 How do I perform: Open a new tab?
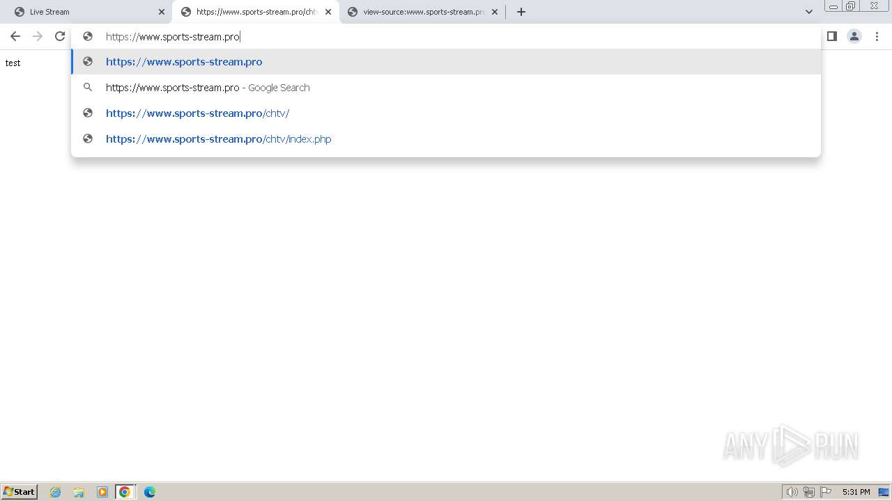pos(521,12)
